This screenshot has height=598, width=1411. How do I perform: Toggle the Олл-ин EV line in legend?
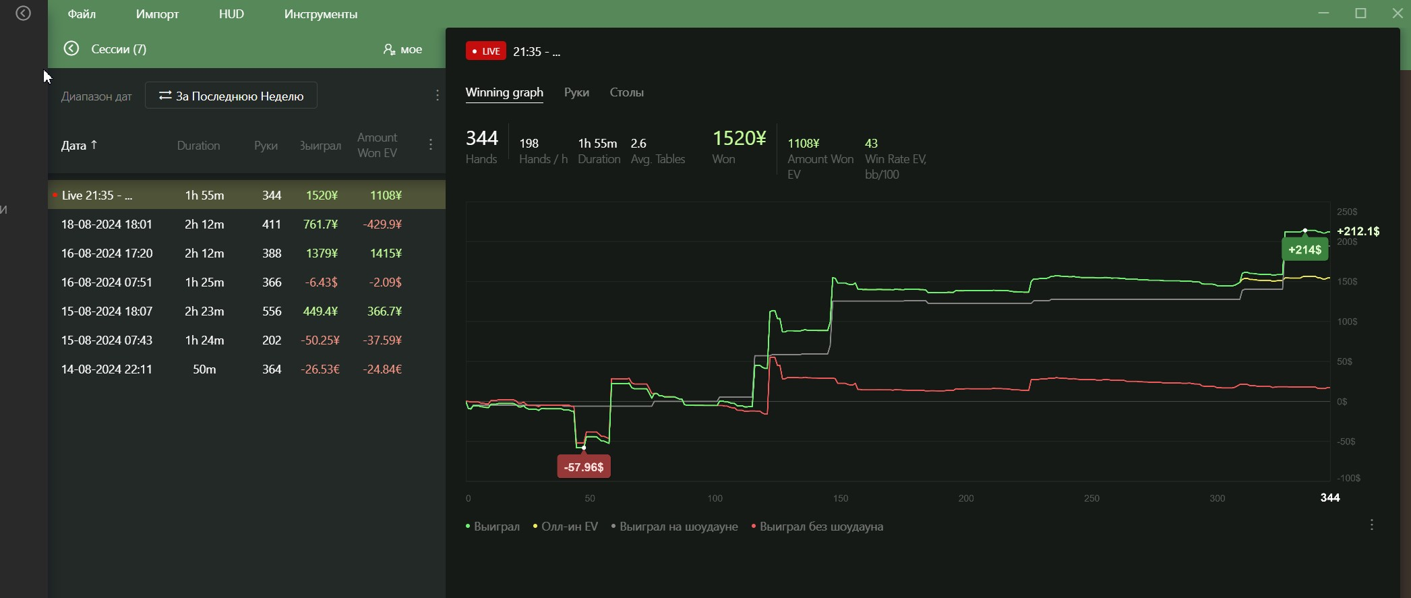pyautogui.click(x=566, y=527)
